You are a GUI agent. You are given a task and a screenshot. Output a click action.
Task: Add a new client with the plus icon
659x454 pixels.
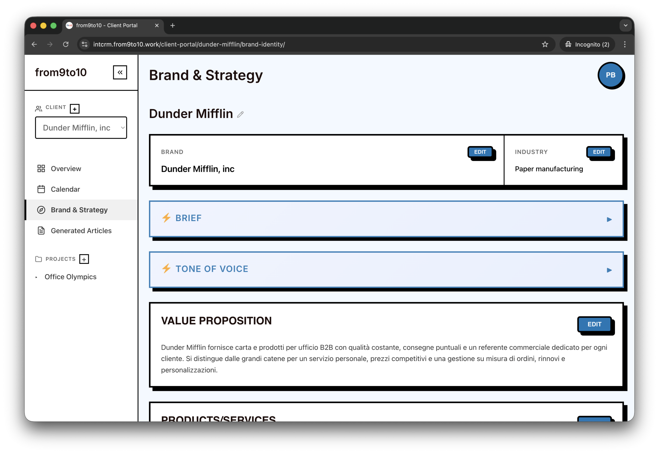[75, 109]
